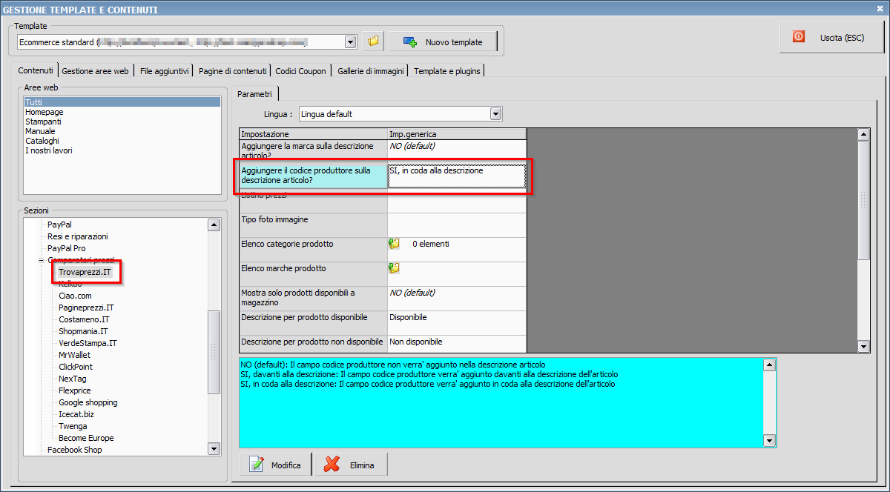This screenshot has width=890, height=492.
Task: Click description box scroll down arrow
Action: point(769,441)
